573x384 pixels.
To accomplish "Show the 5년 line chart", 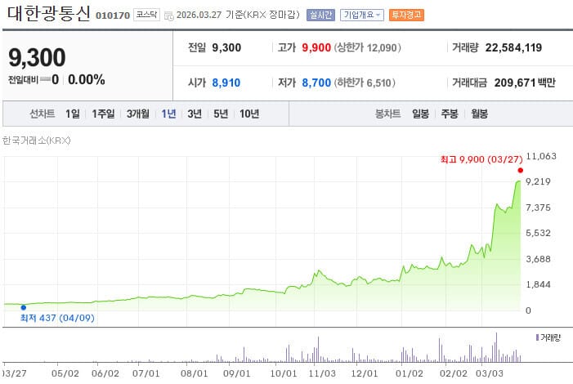I will [x=221, y=114].
